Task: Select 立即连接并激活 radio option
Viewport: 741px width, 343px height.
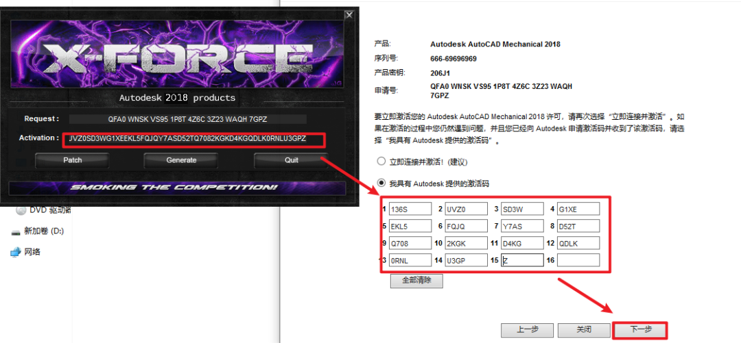Action: pos(381,161)
